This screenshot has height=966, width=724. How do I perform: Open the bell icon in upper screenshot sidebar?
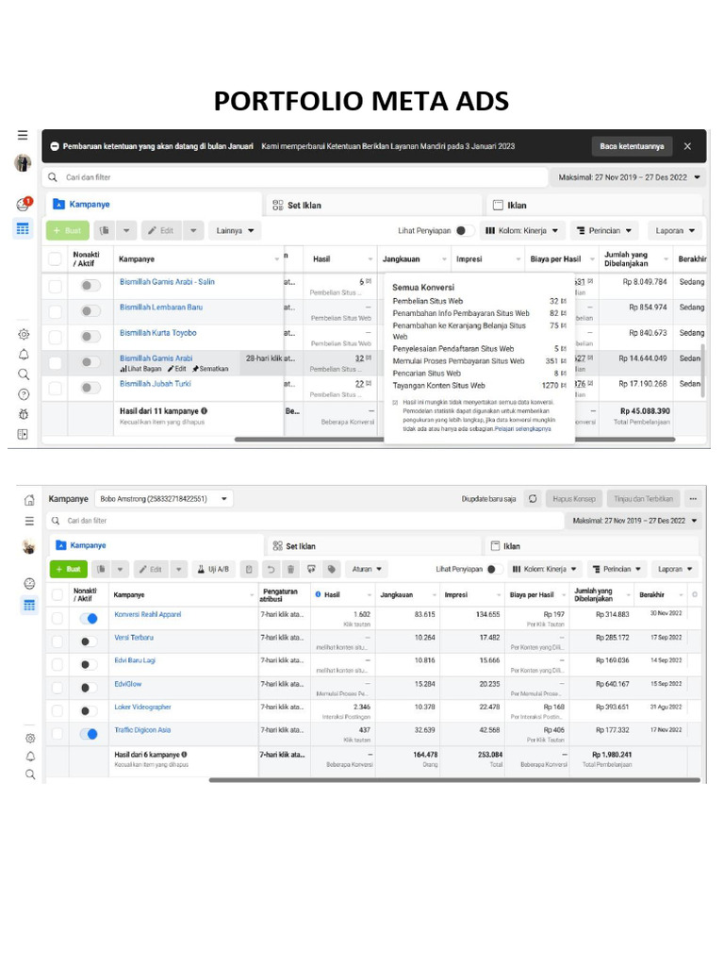(24, 355)
